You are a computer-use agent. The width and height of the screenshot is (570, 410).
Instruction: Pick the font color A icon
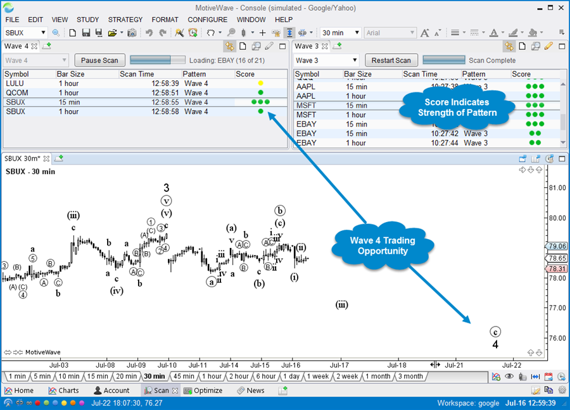pos(493,33)
